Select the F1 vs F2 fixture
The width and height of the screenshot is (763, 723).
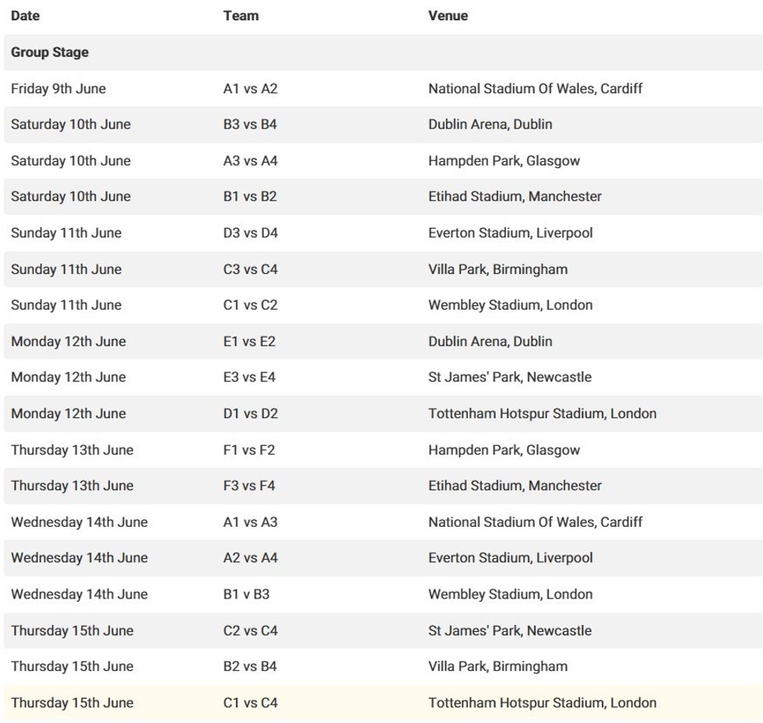click(x=249, y=450)
